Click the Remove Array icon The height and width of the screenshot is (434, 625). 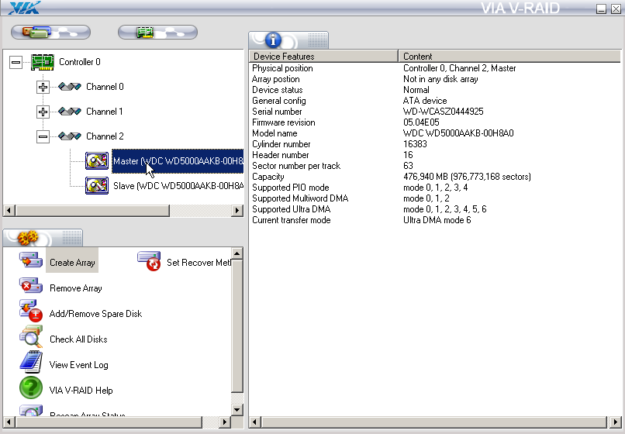pos(31,286)
